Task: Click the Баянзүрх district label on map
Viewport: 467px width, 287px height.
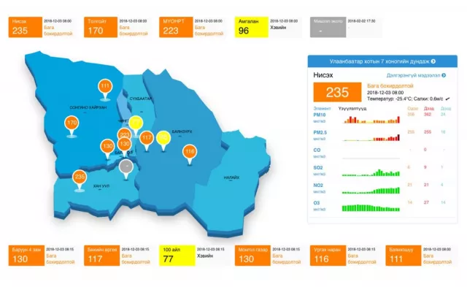Action: pyautogui.click(x=182, y=131)
